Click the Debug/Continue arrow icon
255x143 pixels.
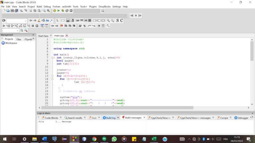4,25
